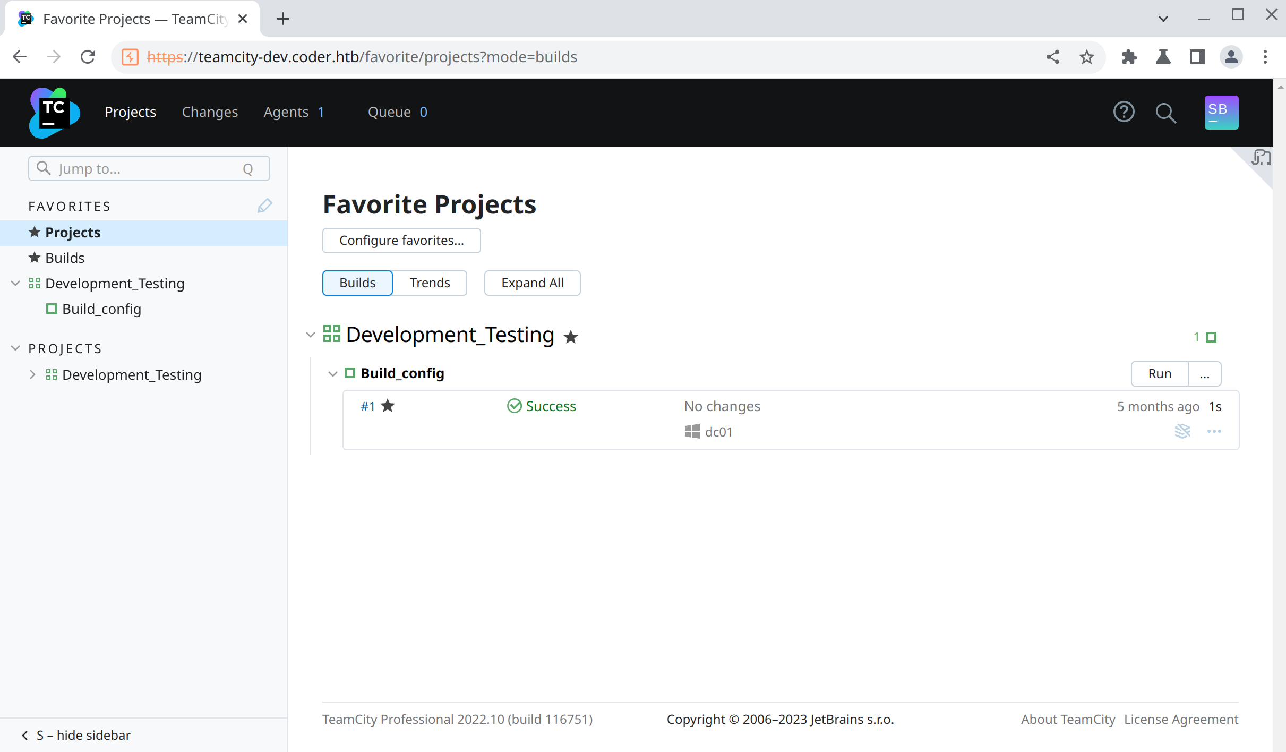Viewport: 1286px width, 752px height.
Task: Click the site security warning icon in address bar
Action: point(130,57)
